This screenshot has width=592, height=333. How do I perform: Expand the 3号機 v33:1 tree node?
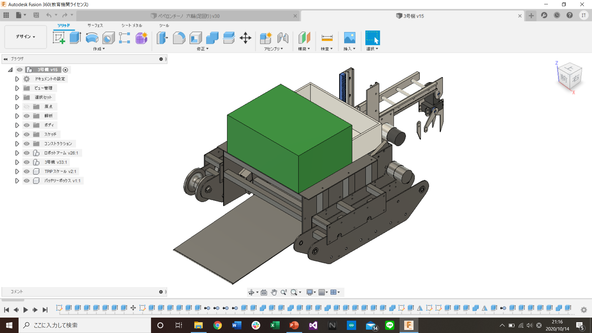pyautogui.click(x=17, y=162)
